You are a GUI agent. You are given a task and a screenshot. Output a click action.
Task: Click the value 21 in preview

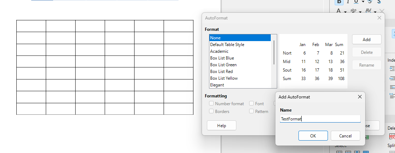pyautogui.click(x=342, y=53)
